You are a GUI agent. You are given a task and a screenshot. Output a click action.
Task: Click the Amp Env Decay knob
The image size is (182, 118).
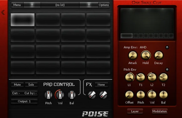click(x=159, y=55)
